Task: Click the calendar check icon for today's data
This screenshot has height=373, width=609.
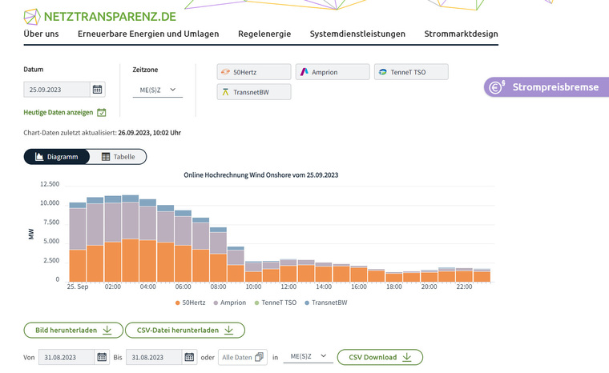Action: point(102,113)
